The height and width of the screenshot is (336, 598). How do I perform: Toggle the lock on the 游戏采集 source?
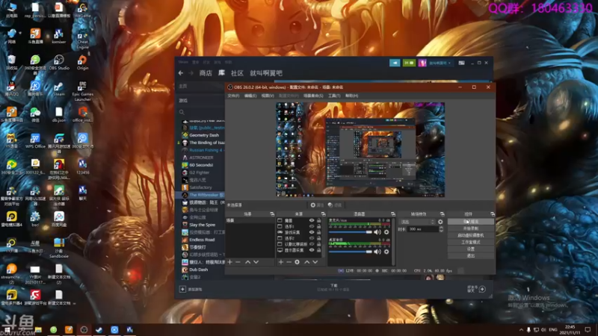pyautogui.click(x=319, y=232)
